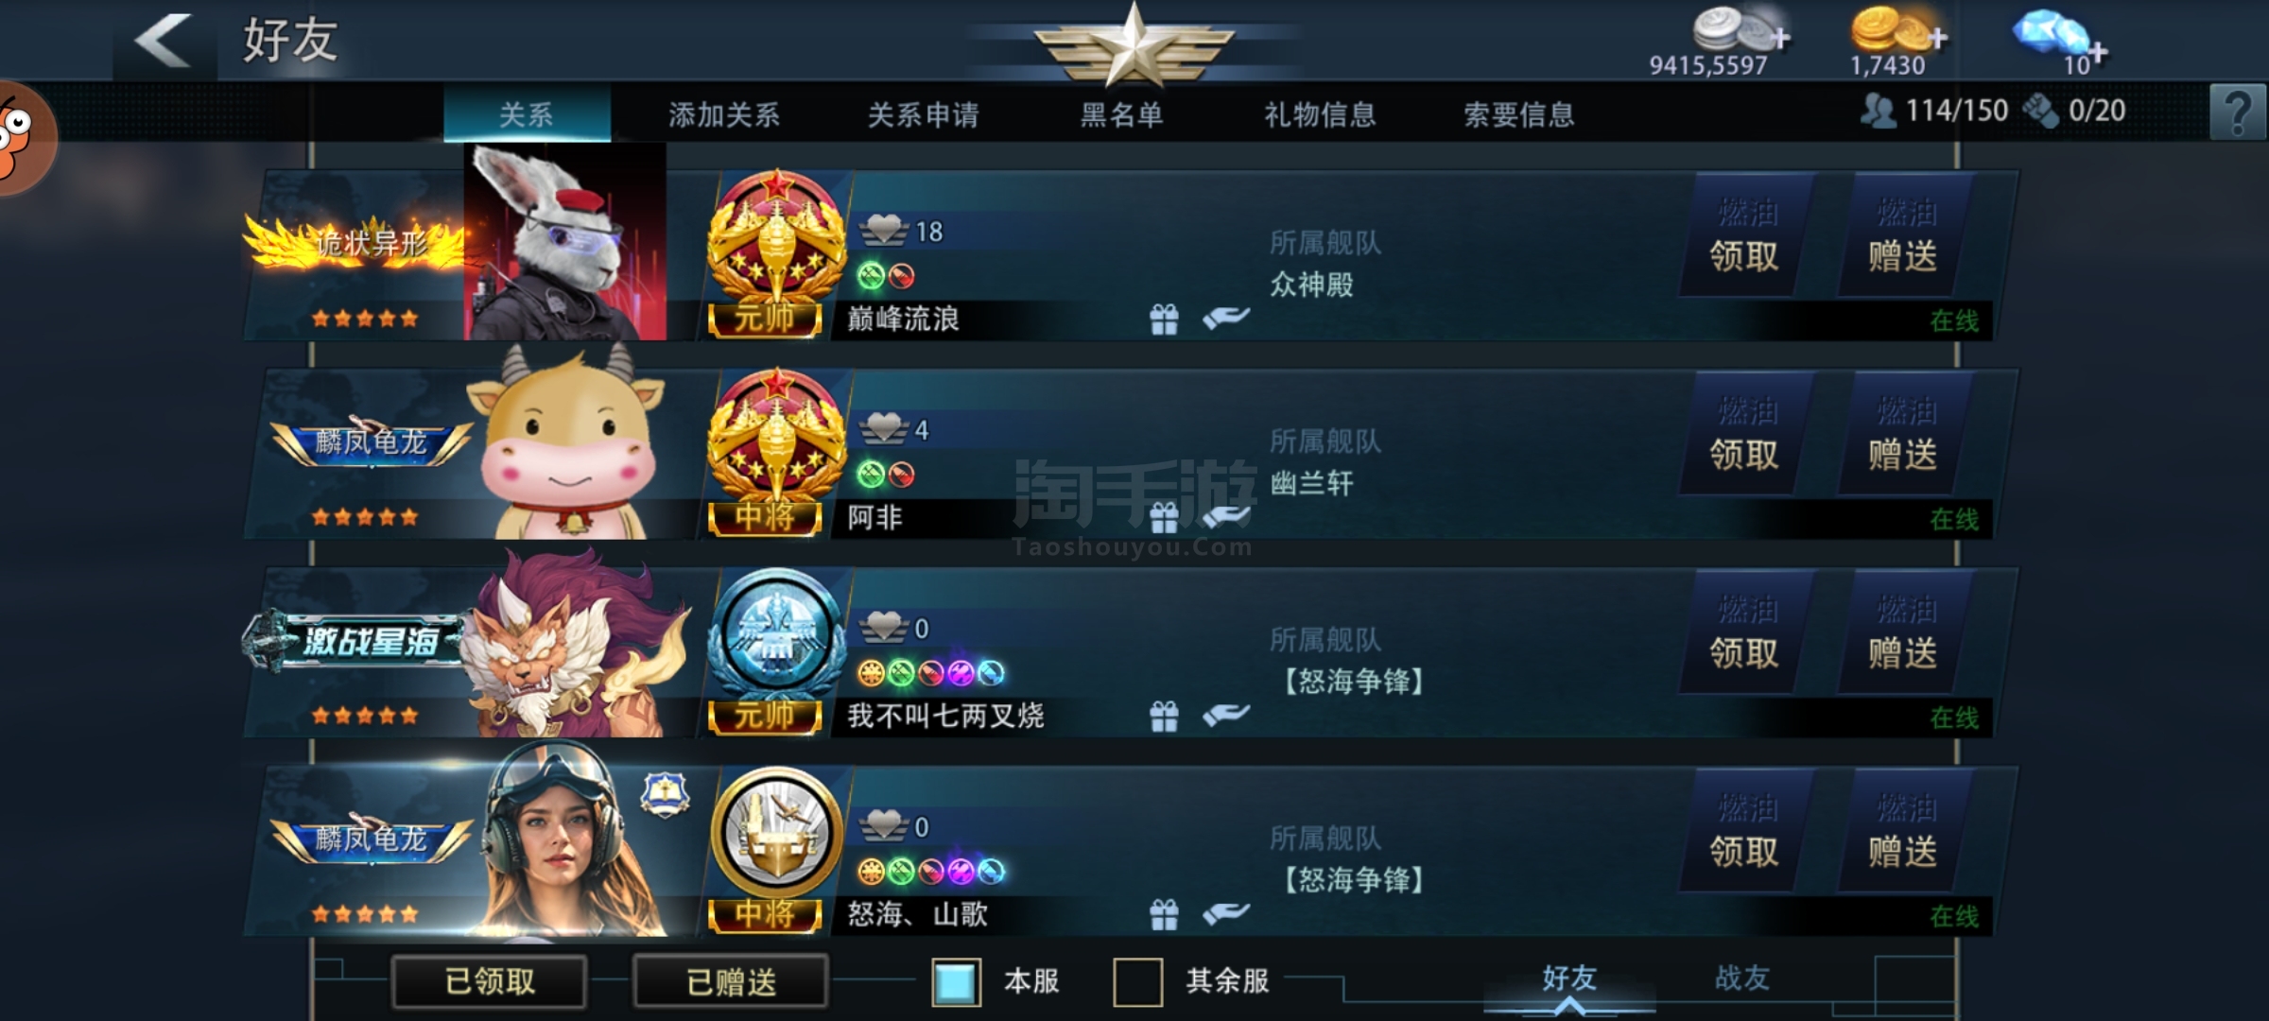Viewport: 2269px width, 1021px height.
Task: Click 赠送 fuel button for 阿非
Action: point(1903,433)
